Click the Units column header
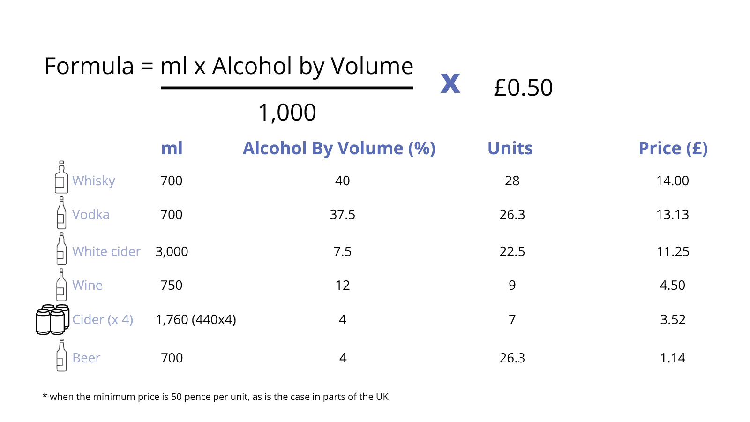The width and height of the screenshot is (750, 422). pos(510,149)
